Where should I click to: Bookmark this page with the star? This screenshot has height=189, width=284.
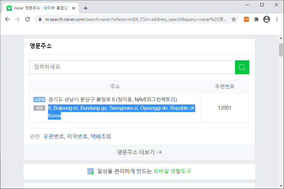[234, 19]
